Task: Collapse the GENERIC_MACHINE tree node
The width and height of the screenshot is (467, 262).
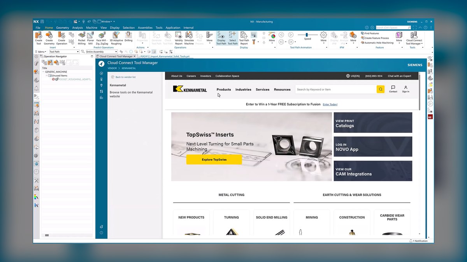Action: (x=43, y=72)
